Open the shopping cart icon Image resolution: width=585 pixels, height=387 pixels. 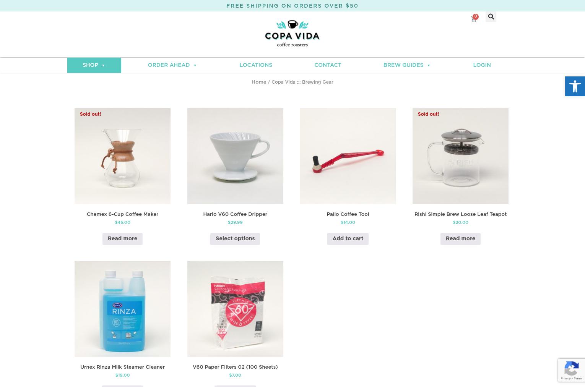point(473,19)
